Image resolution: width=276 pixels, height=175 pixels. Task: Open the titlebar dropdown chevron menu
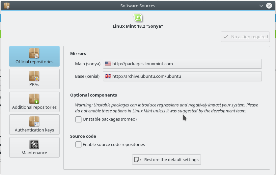click(x=261, y=6)
